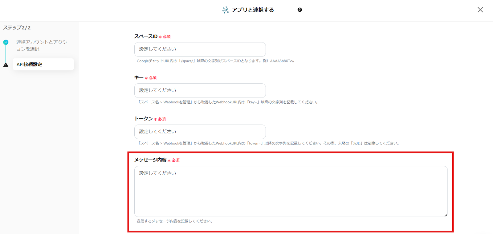493x234 pixels.
Task: Click the メッセージ内容 field label
Action: click(x=150, y=160)
